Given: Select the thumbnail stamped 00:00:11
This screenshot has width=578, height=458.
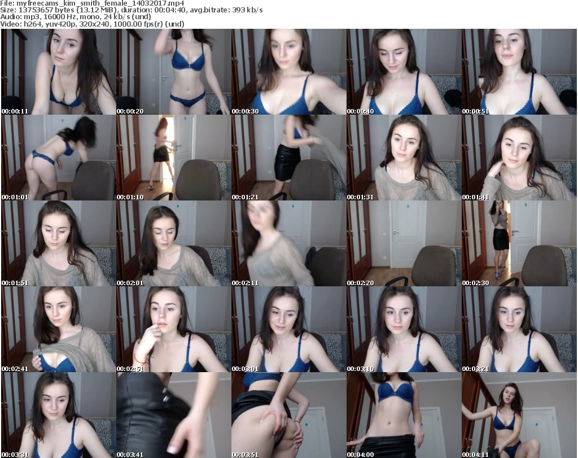Looking at the screenshot, I should point(59,72).
